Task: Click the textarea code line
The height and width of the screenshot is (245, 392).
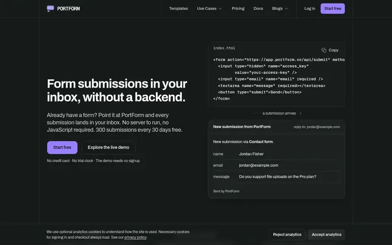Action: coord(272,86)
